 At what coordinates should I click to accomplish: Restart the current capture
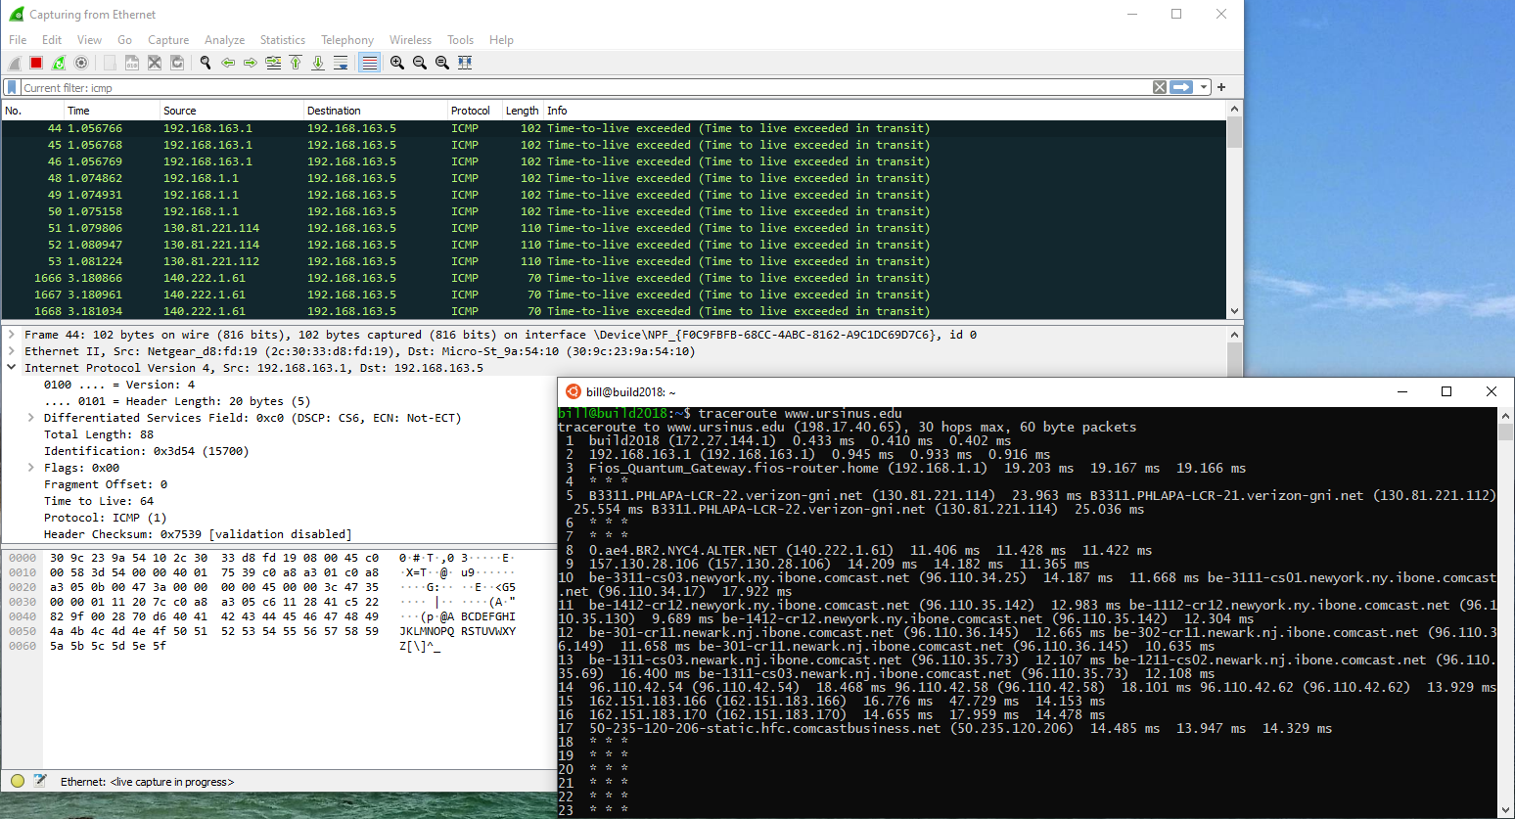pyautogui.click(x=59, y=63)
